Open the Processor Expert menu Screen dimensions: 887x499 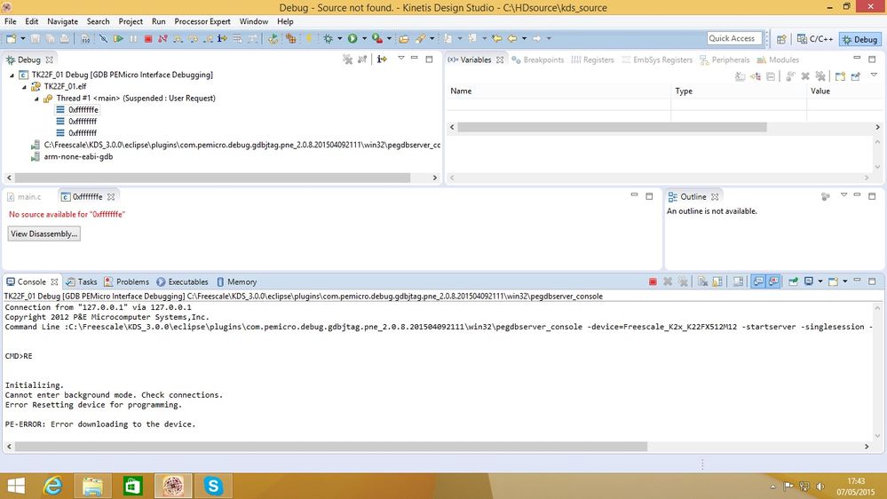click(202, 21)
